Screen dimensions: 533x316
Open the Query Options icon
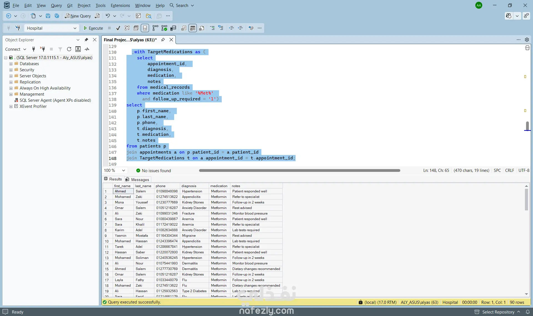click(136, 28)
